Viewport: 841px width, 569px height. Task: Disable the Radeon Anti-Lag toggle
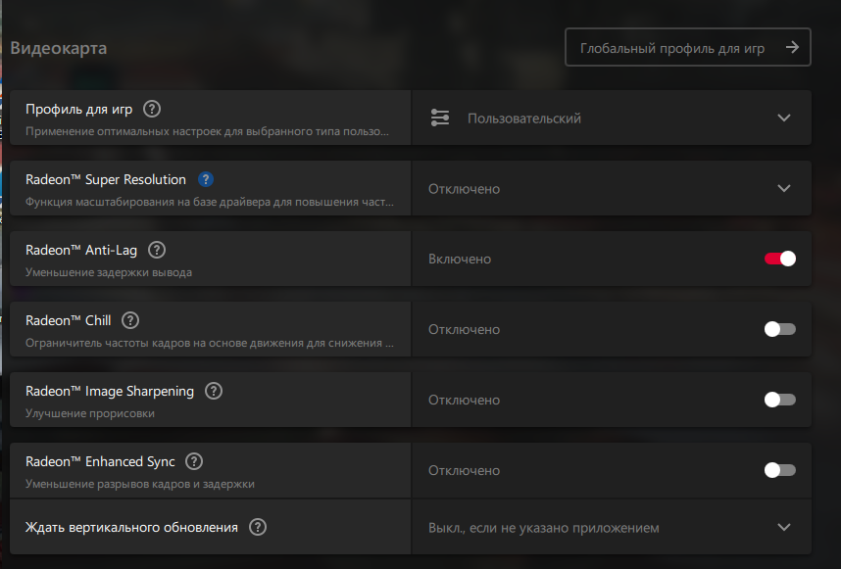point(780,259)
